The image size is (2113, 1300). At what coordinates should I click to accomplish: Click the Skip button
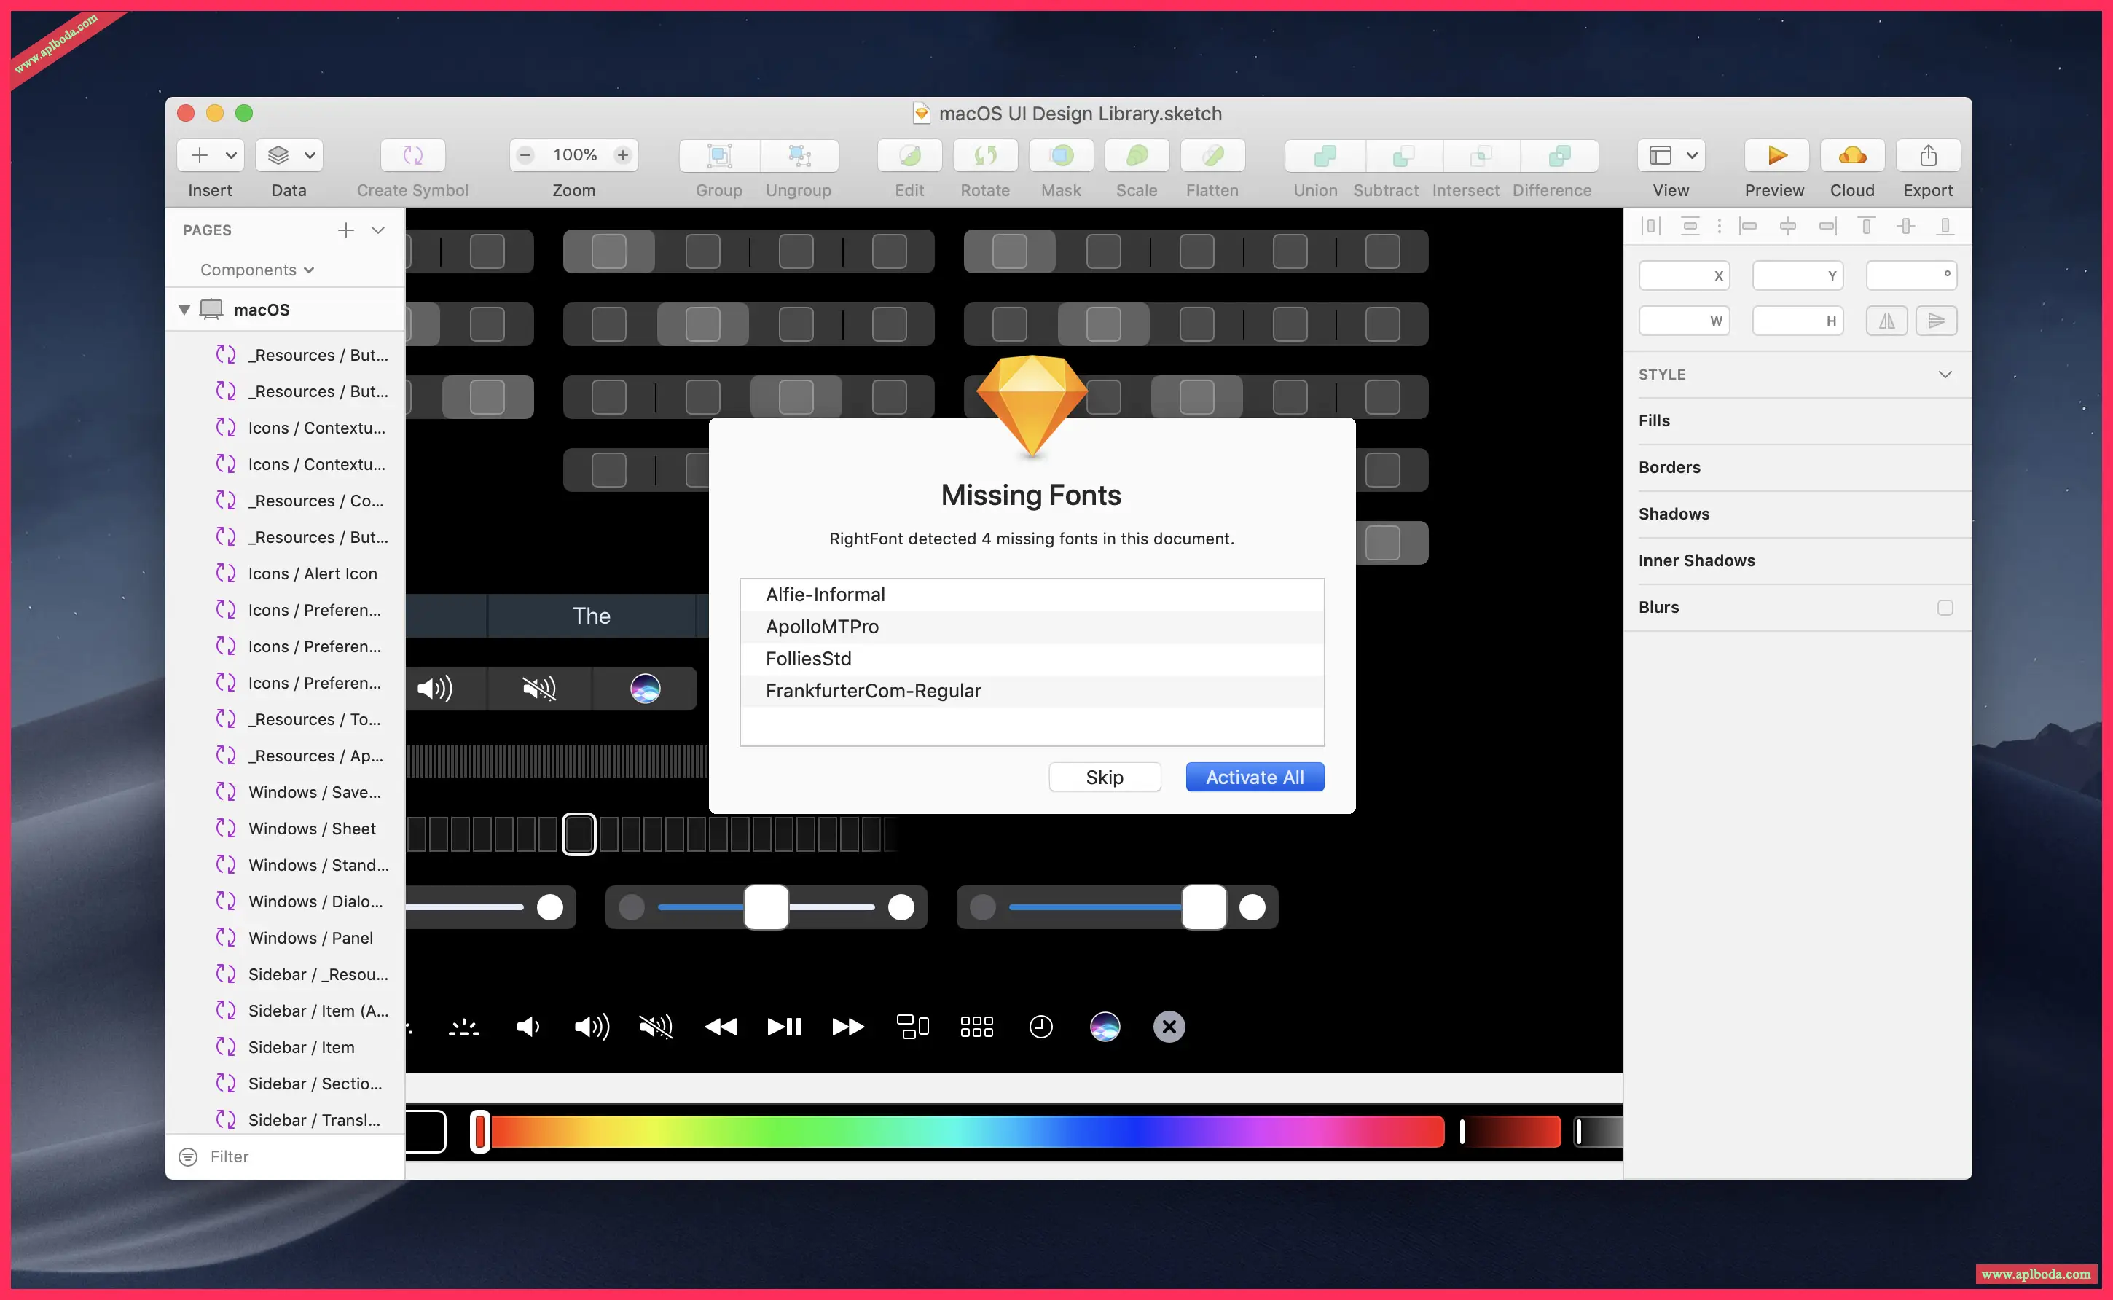click(1105, 778)
